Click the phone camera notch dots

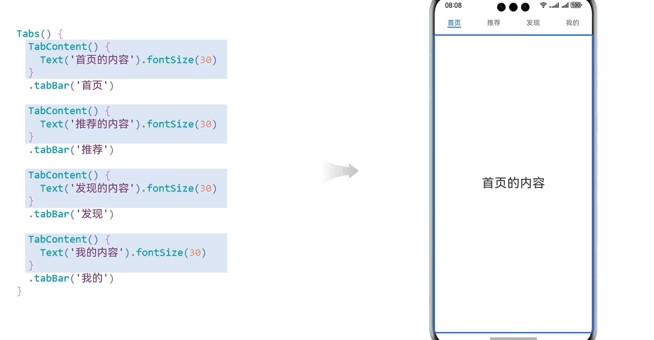point(513,7)
